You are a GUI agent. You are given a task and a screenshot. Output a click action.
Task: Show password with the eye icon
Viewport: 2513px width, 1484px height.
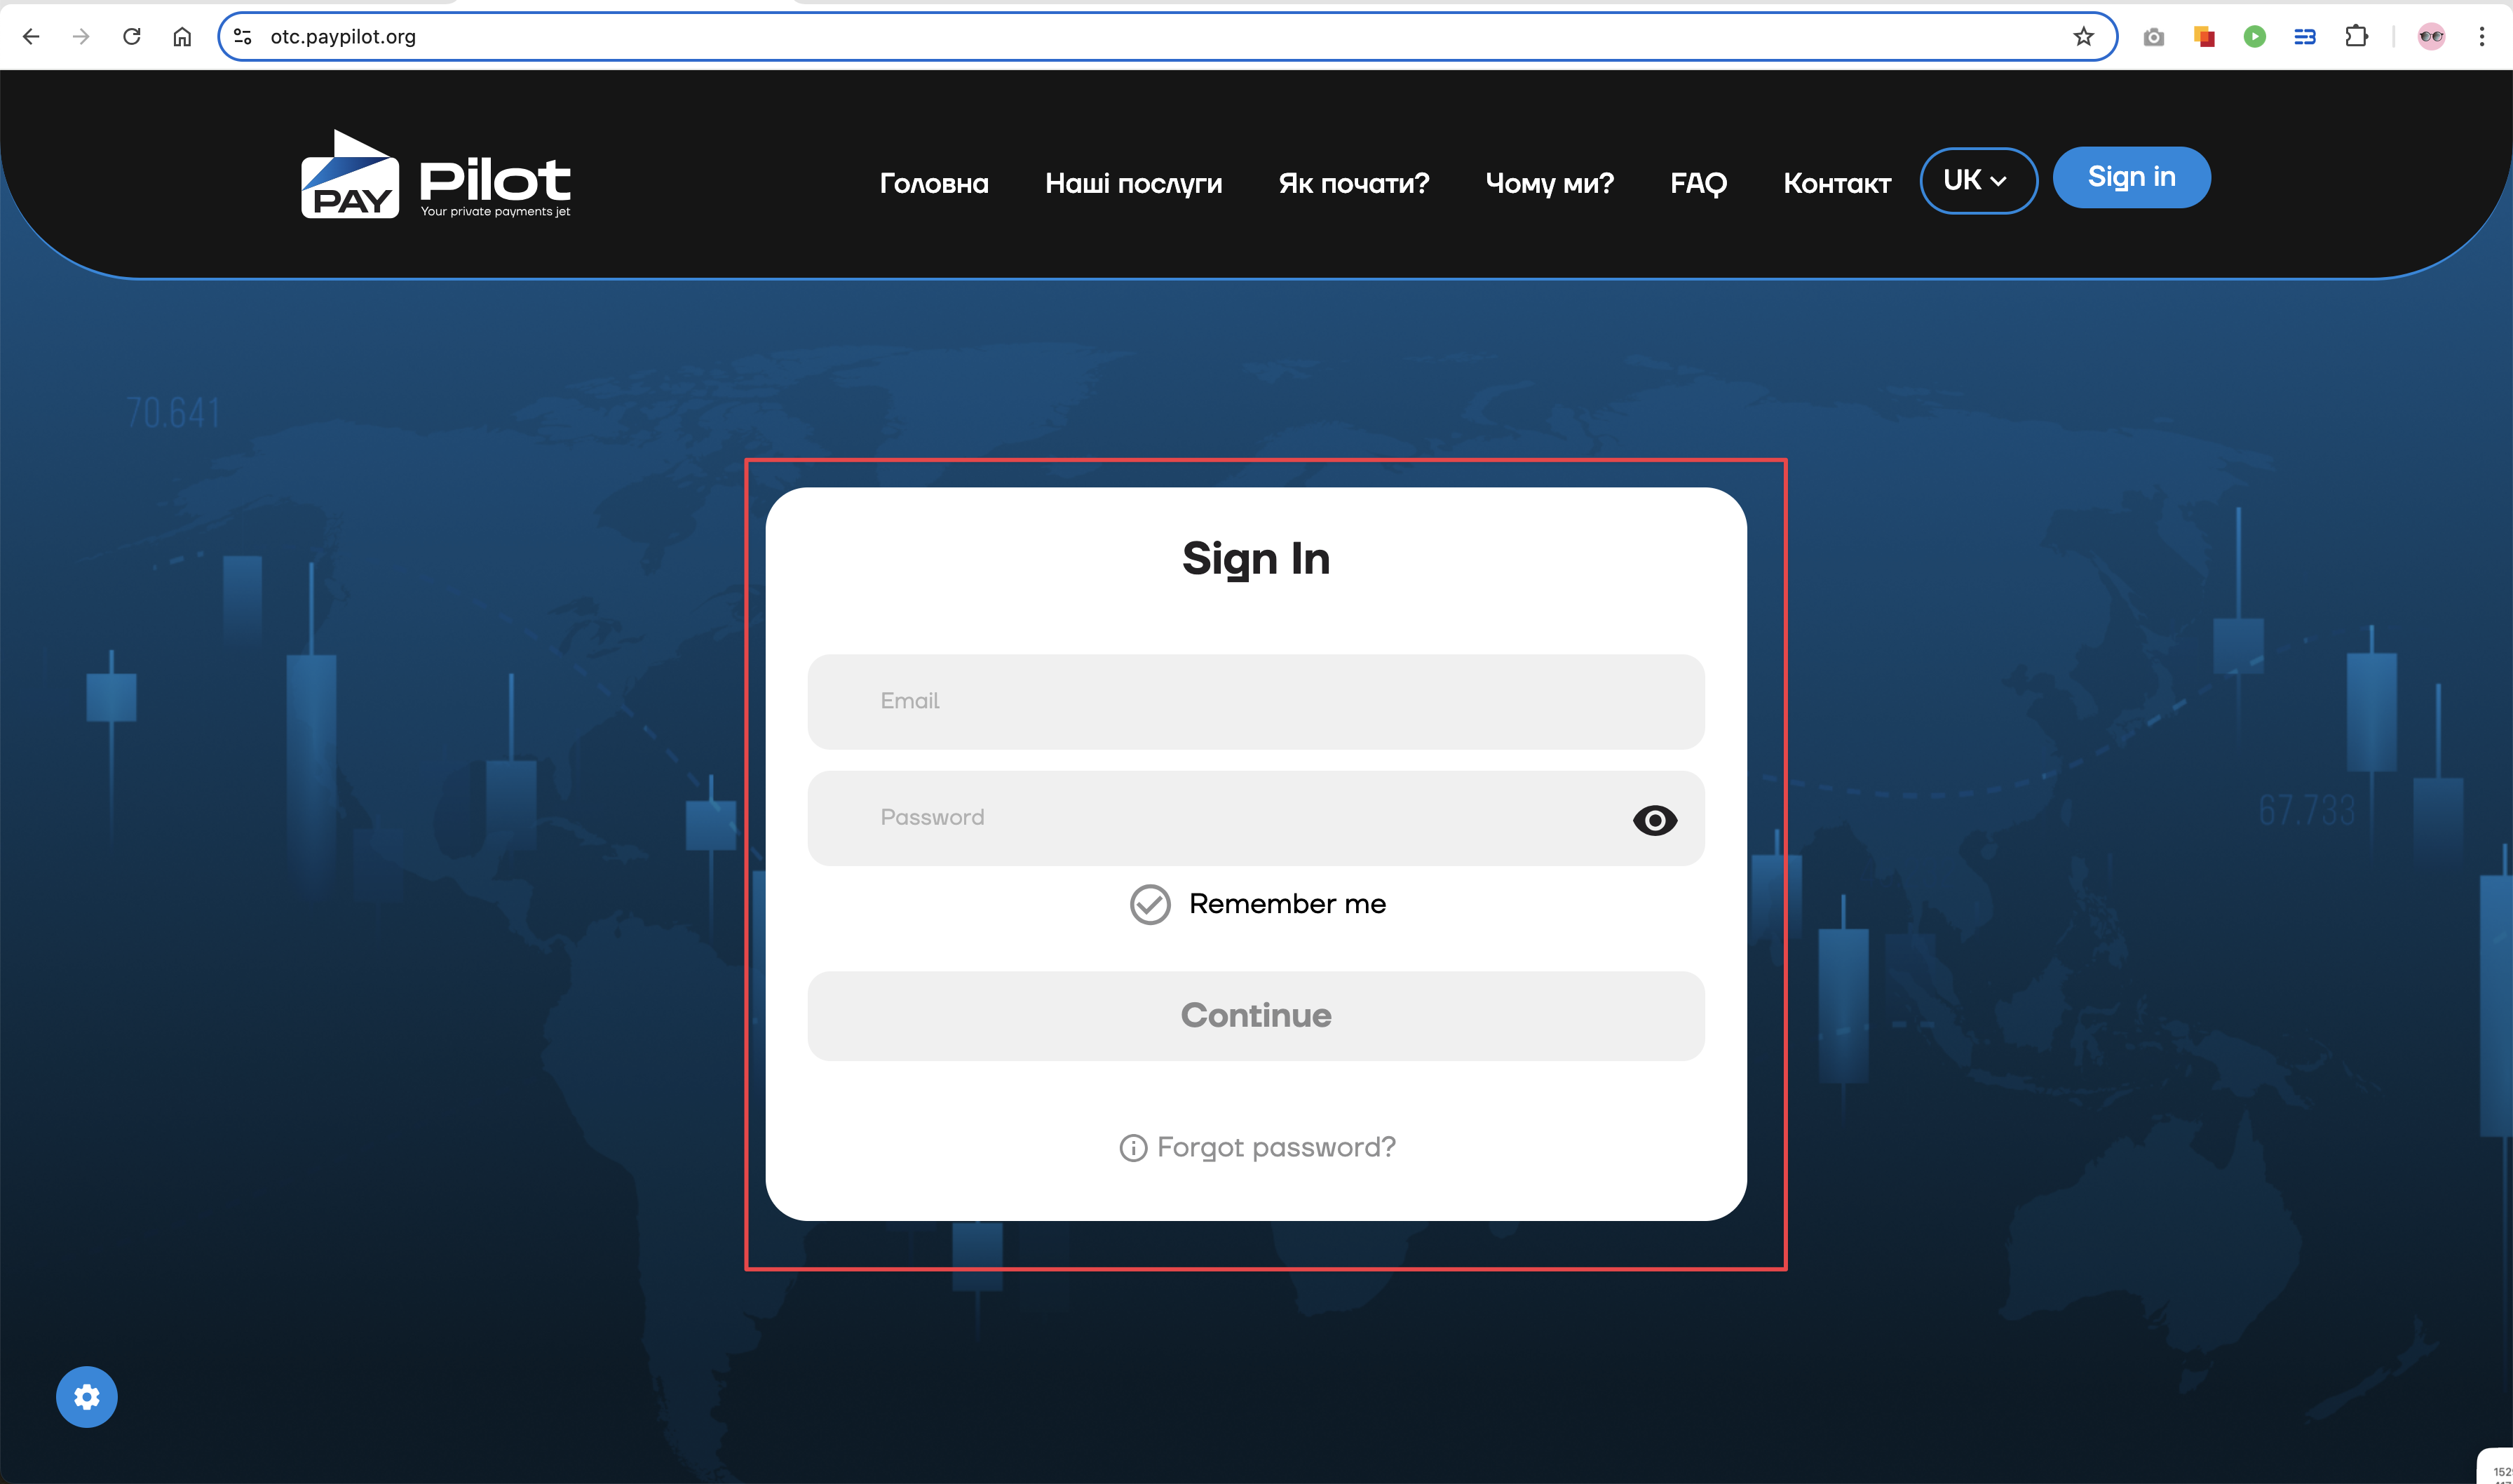pyautogui.click(x=1654, y=820)
